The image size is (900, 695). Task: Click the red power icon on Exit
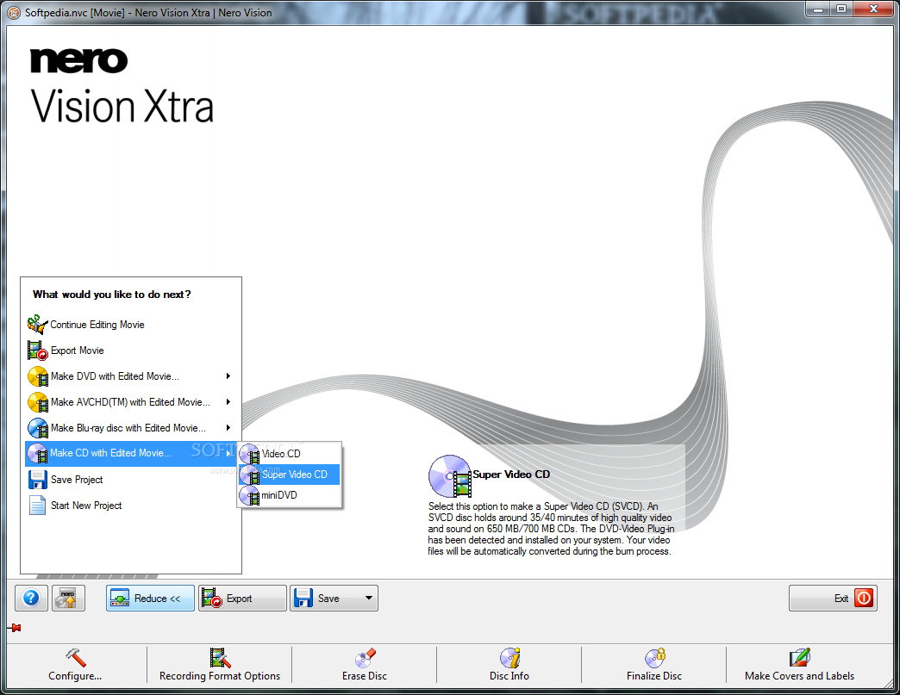coord(863,598)
